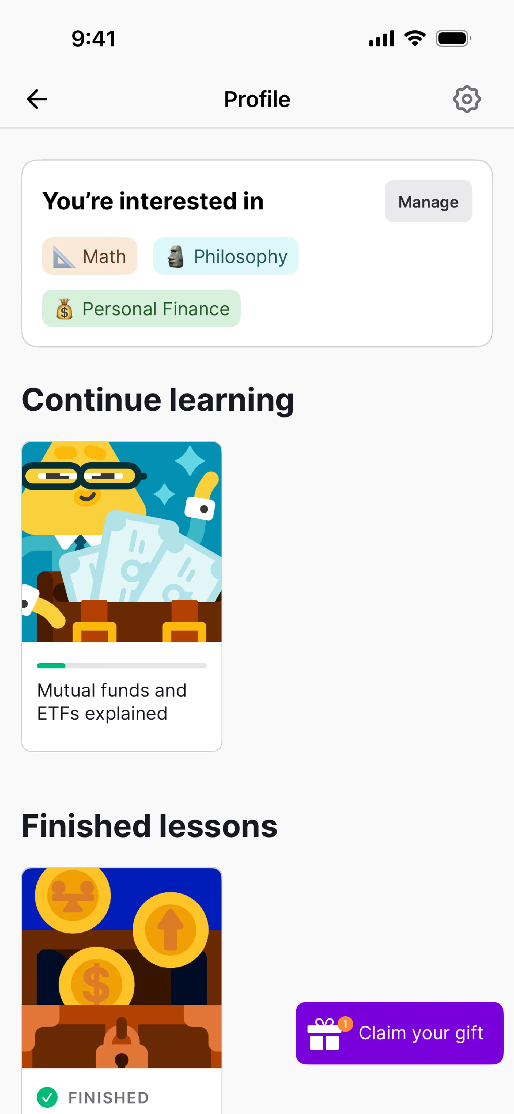Tap the orange notification badge on gift

[345, 1024]
